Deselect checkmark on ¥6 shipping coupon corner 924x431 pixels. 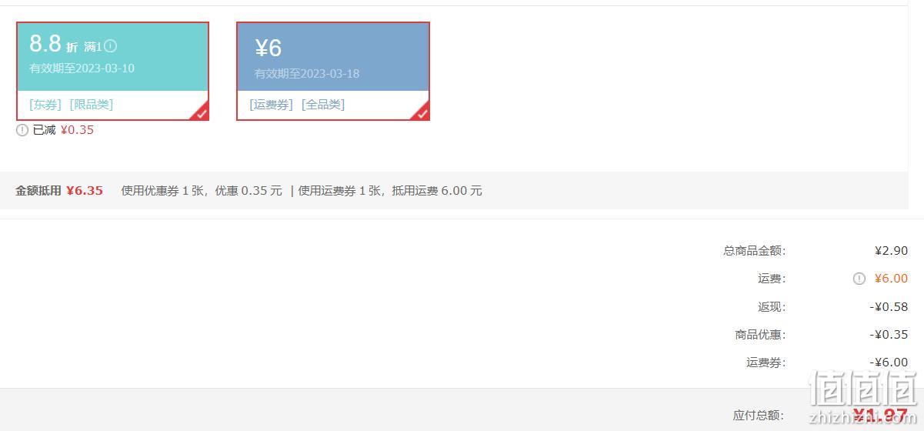coord(421,112)
